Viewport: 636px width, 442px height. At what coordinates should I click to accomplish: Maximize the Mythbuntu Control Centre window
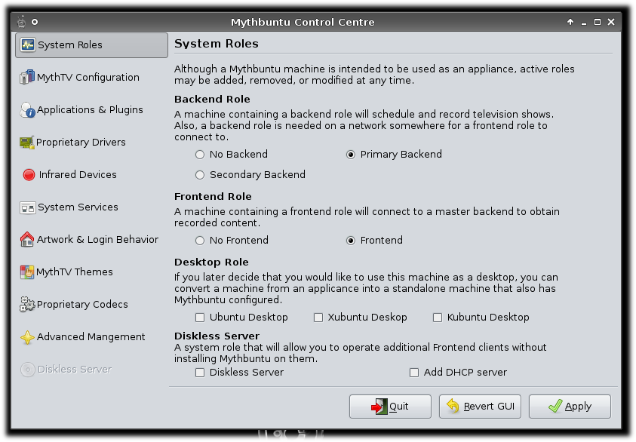click(x=598, y=22)
